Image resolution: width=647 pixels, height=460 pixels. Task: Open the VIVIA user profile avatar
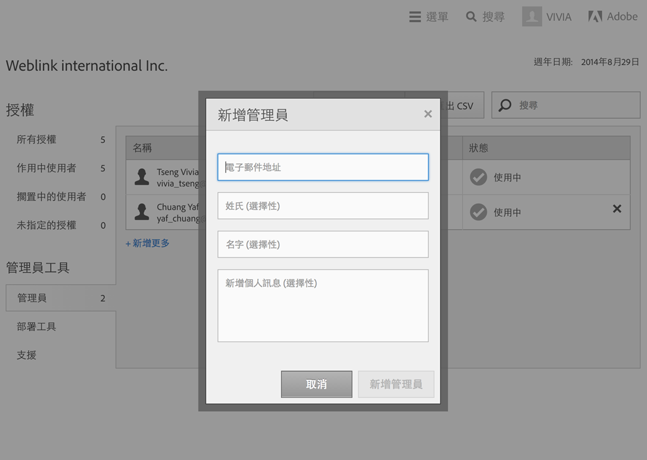tap(532, 17)
